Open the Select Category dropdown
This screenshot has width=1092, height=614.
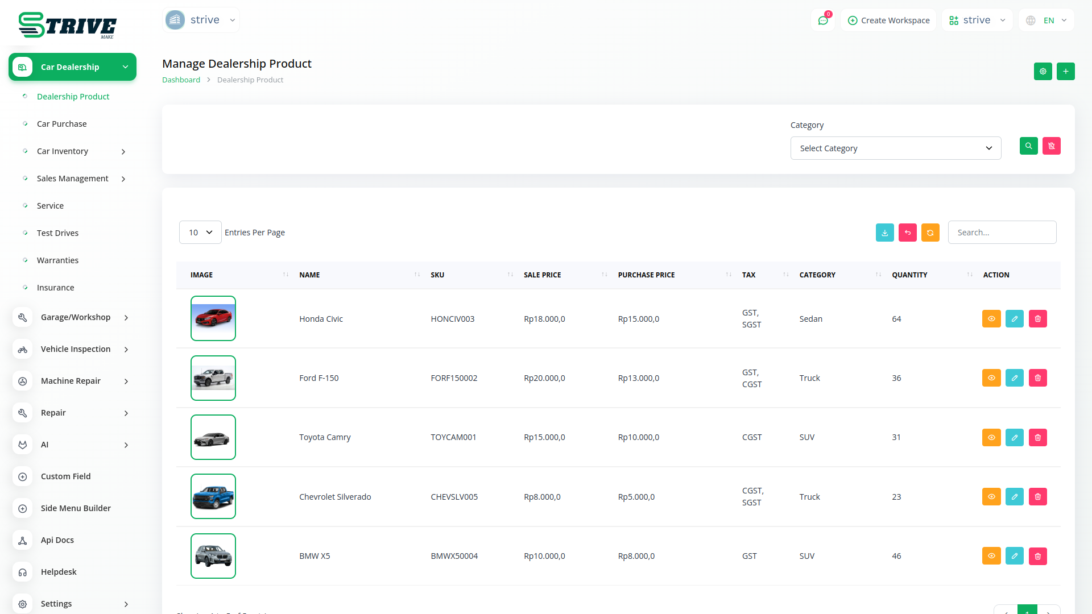coord(895,148)
